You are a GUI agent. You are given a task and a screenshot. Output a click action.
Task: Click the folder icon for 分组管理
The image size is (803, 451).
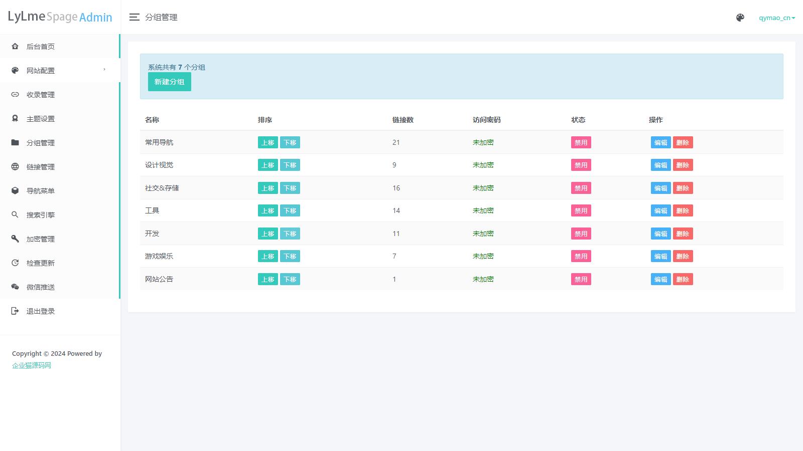point(15,143)
